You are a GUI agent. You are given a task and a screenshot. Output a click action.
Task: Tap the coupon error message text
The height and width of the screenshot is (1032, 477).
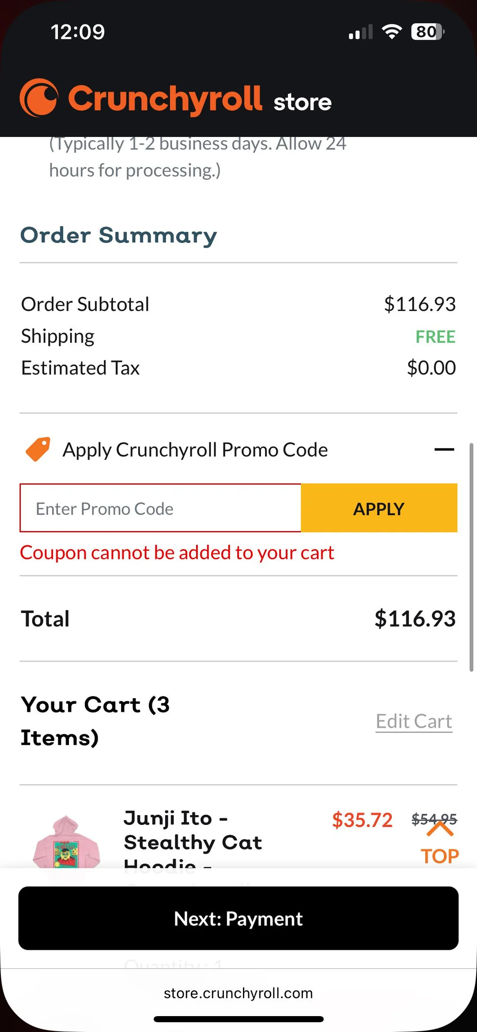(177, 552)
